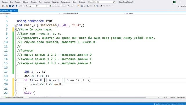
Task: Open the Средства menu
Action: (x=56, y=2)
